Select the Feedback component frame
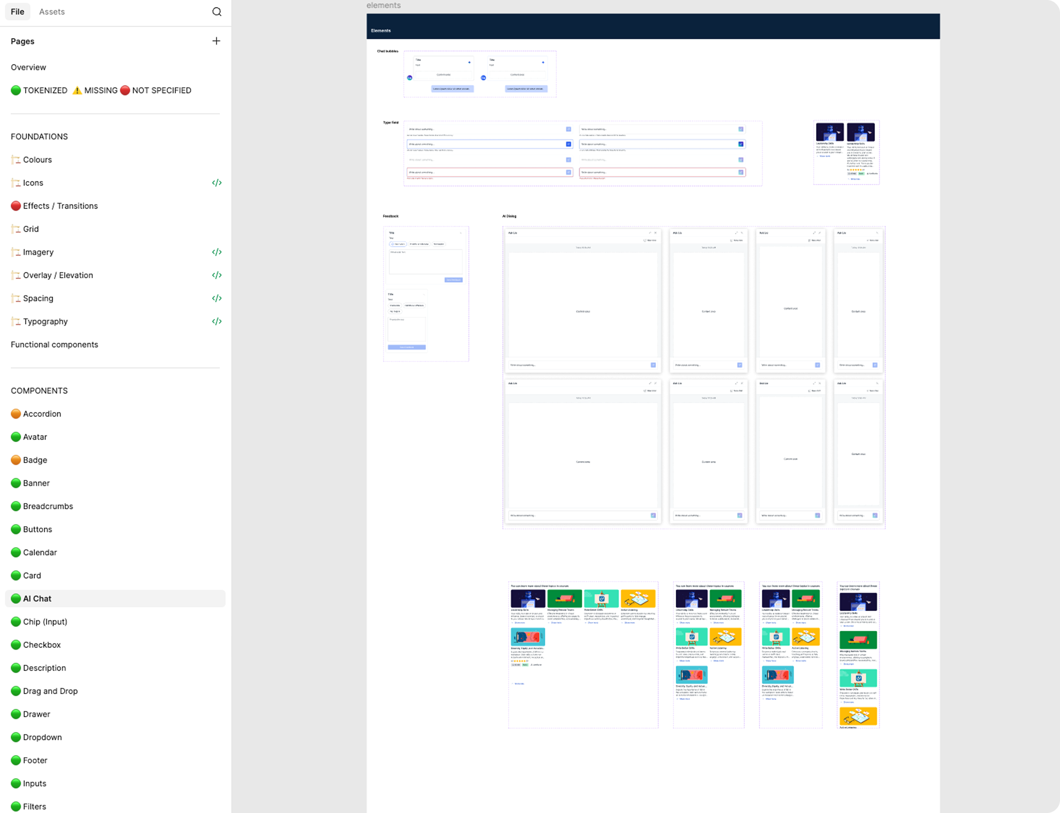The width and height of the screenshot is (1060, 813). [426, 294]
